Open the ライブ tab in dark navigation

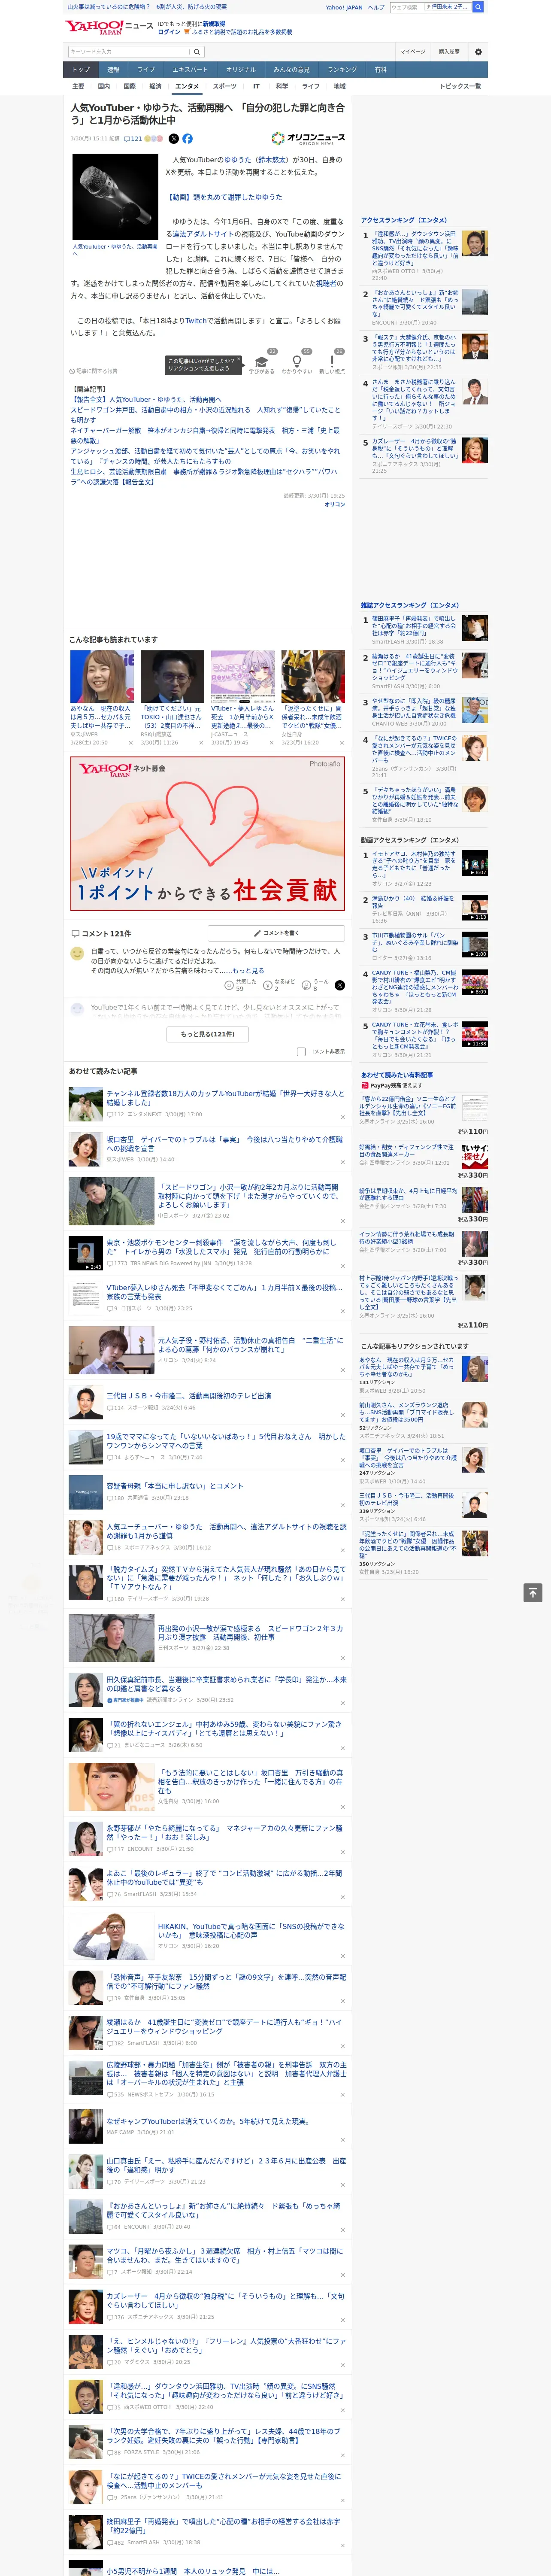coord(146,70)
